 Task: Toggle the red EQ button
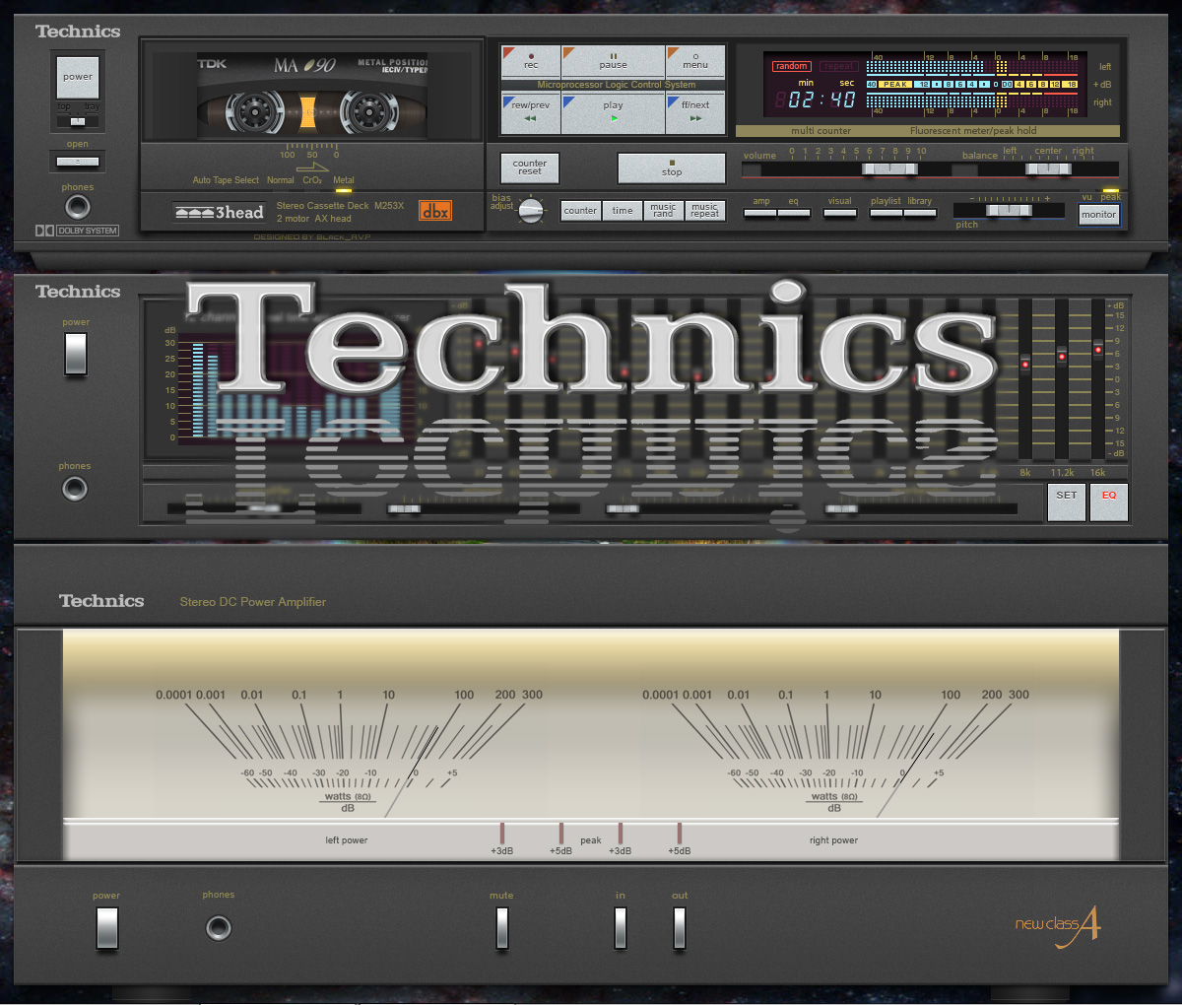[1109, 502]
